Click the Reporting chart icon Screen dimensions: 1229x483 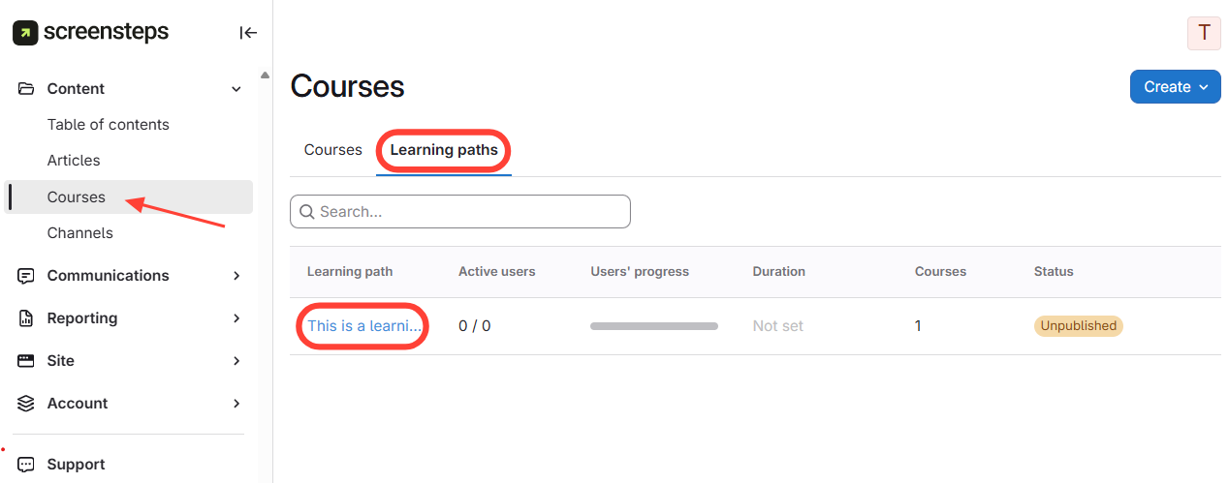point(26,318)
